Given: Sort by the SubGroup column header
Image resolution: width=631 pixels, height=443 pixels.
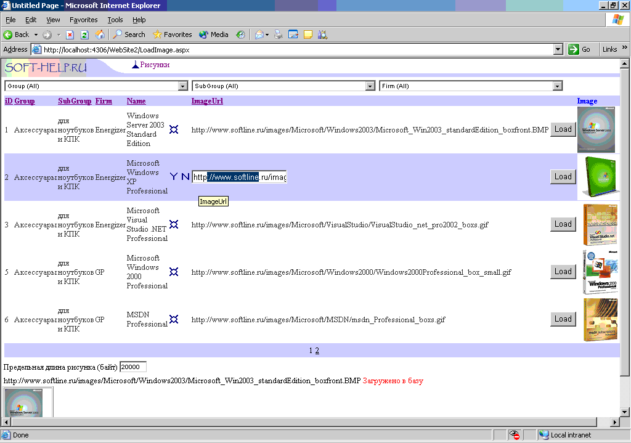Looking at the screenshot, I should click(75, 101).
